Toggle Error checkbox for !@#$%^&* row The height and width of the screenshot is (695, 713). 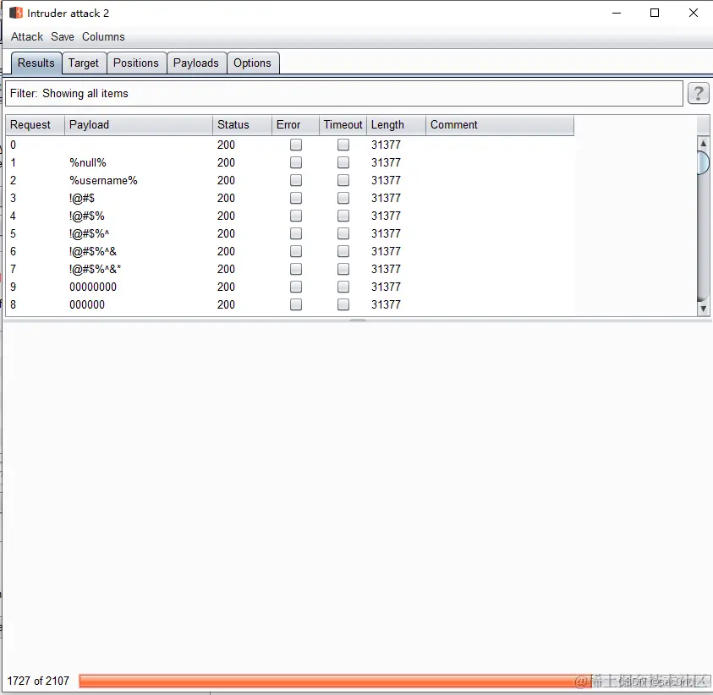click(x=296, y=269)
